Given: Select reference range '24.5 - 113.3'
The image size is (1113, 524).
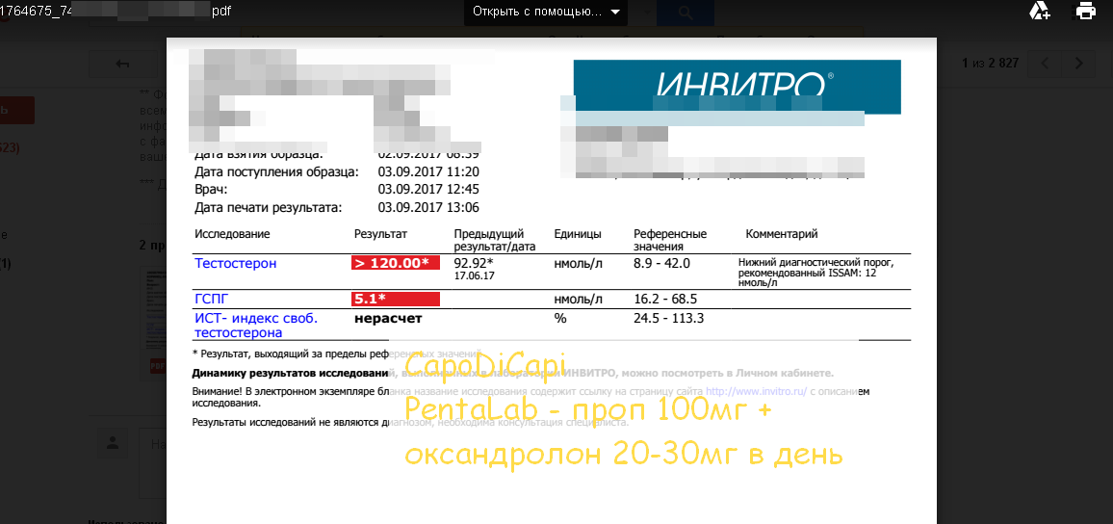Looking at the screenshot, I should (668, 318).
